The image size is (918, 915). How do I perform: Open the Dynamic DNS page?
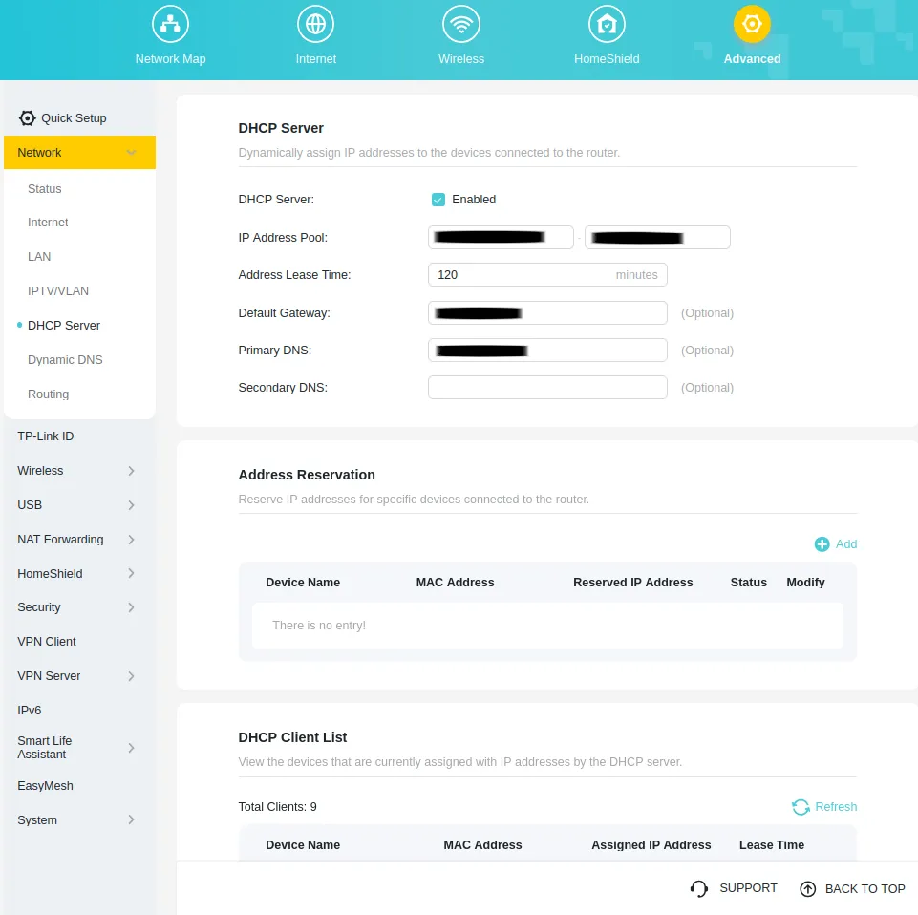click(x=65, y=360)
